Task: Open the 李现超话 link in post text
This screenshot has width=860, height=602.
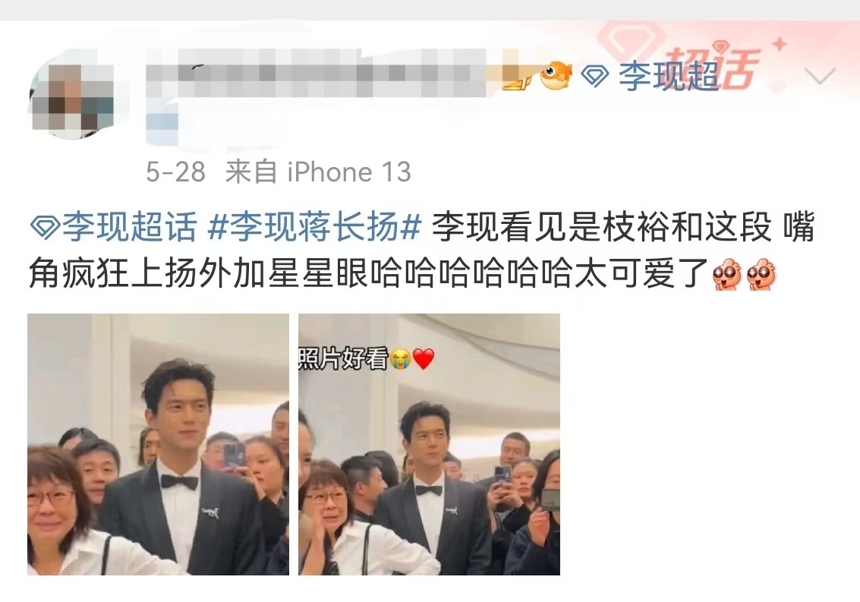Action: coord(129,227)
